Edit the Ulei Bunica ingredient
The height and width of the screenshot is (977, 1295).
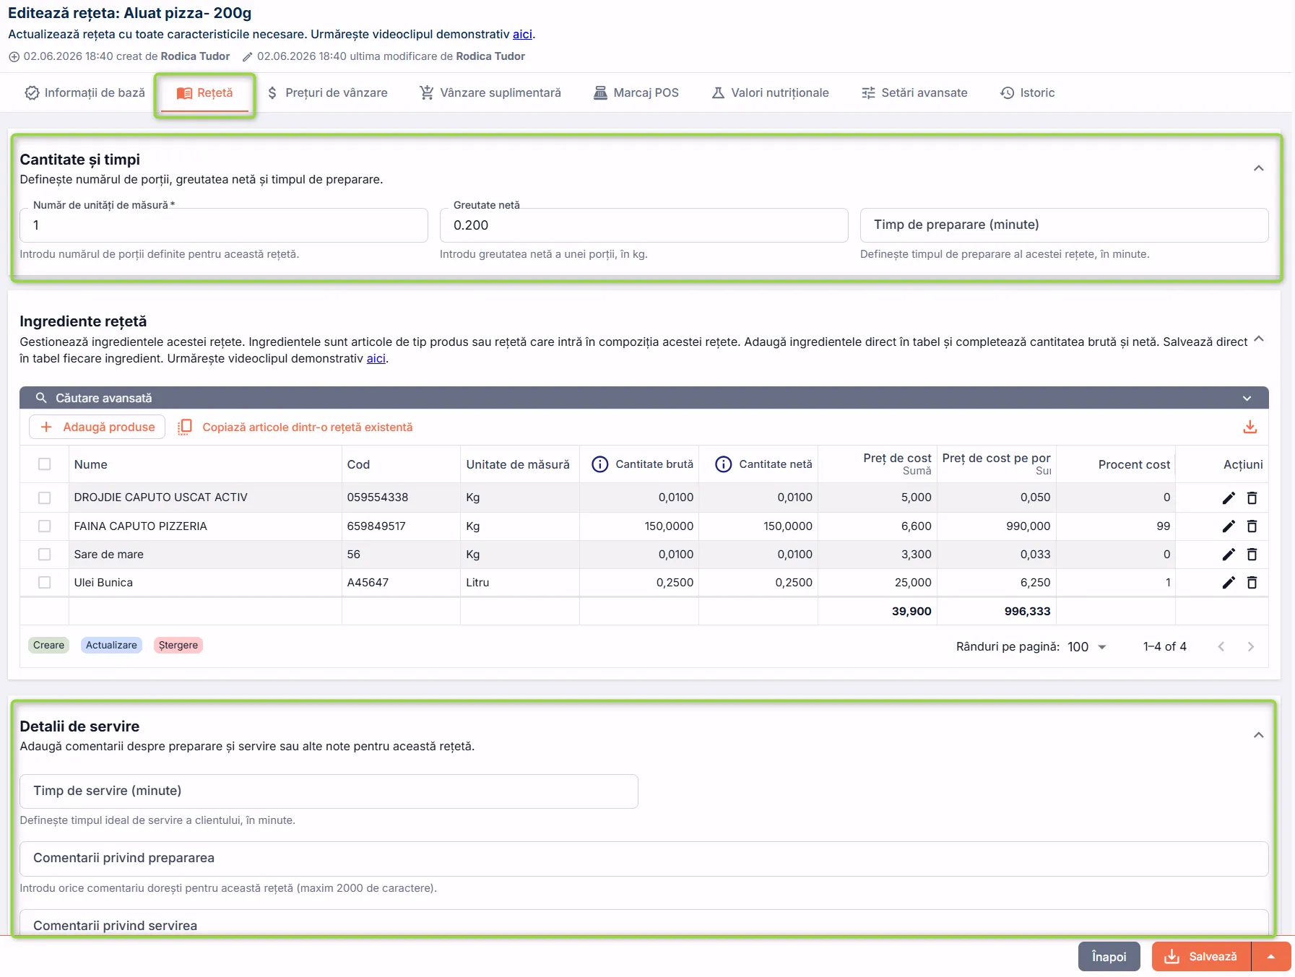click(1229, 583)
